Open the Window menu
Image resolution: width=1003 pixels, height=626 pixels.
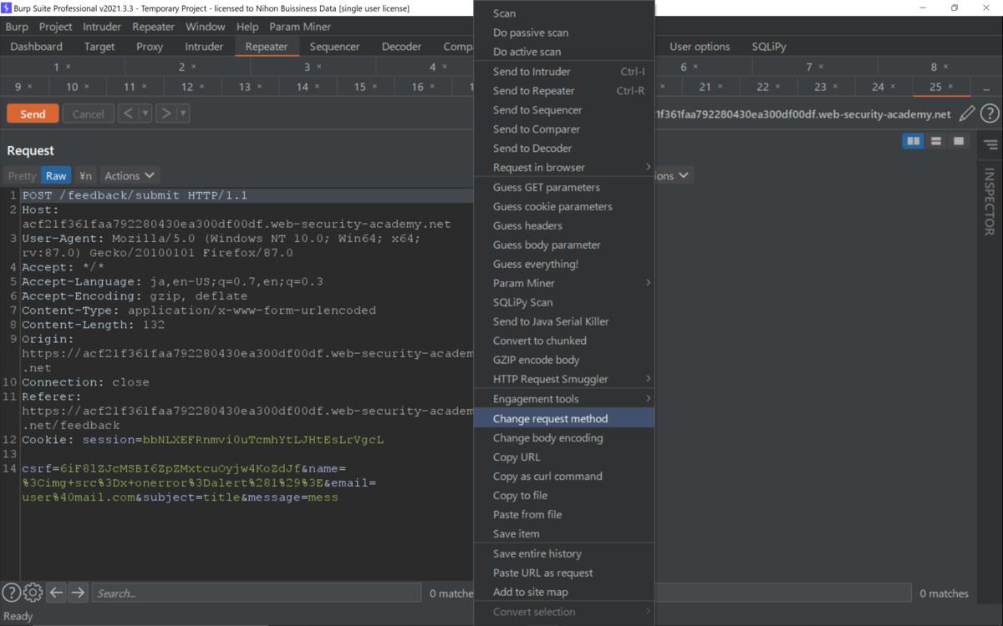click(206, 27)
